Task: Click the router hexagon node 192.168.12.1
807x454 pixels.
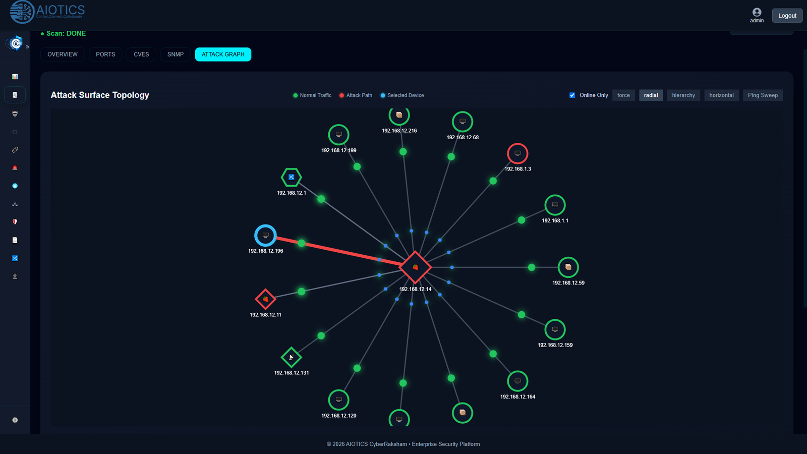Action: (x=292, y=177)
